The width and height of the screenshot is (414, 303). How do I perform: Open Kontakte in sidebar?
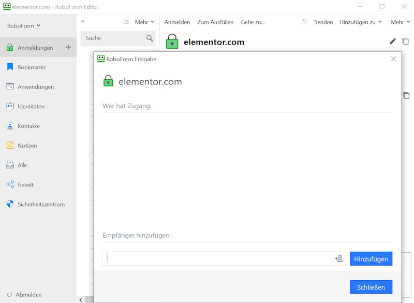coord(28,126)
